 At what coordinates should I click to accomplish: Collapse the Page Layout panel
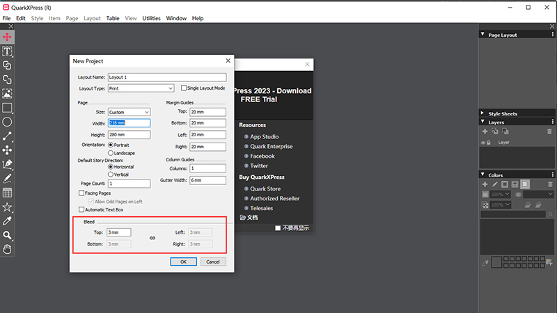483,34
